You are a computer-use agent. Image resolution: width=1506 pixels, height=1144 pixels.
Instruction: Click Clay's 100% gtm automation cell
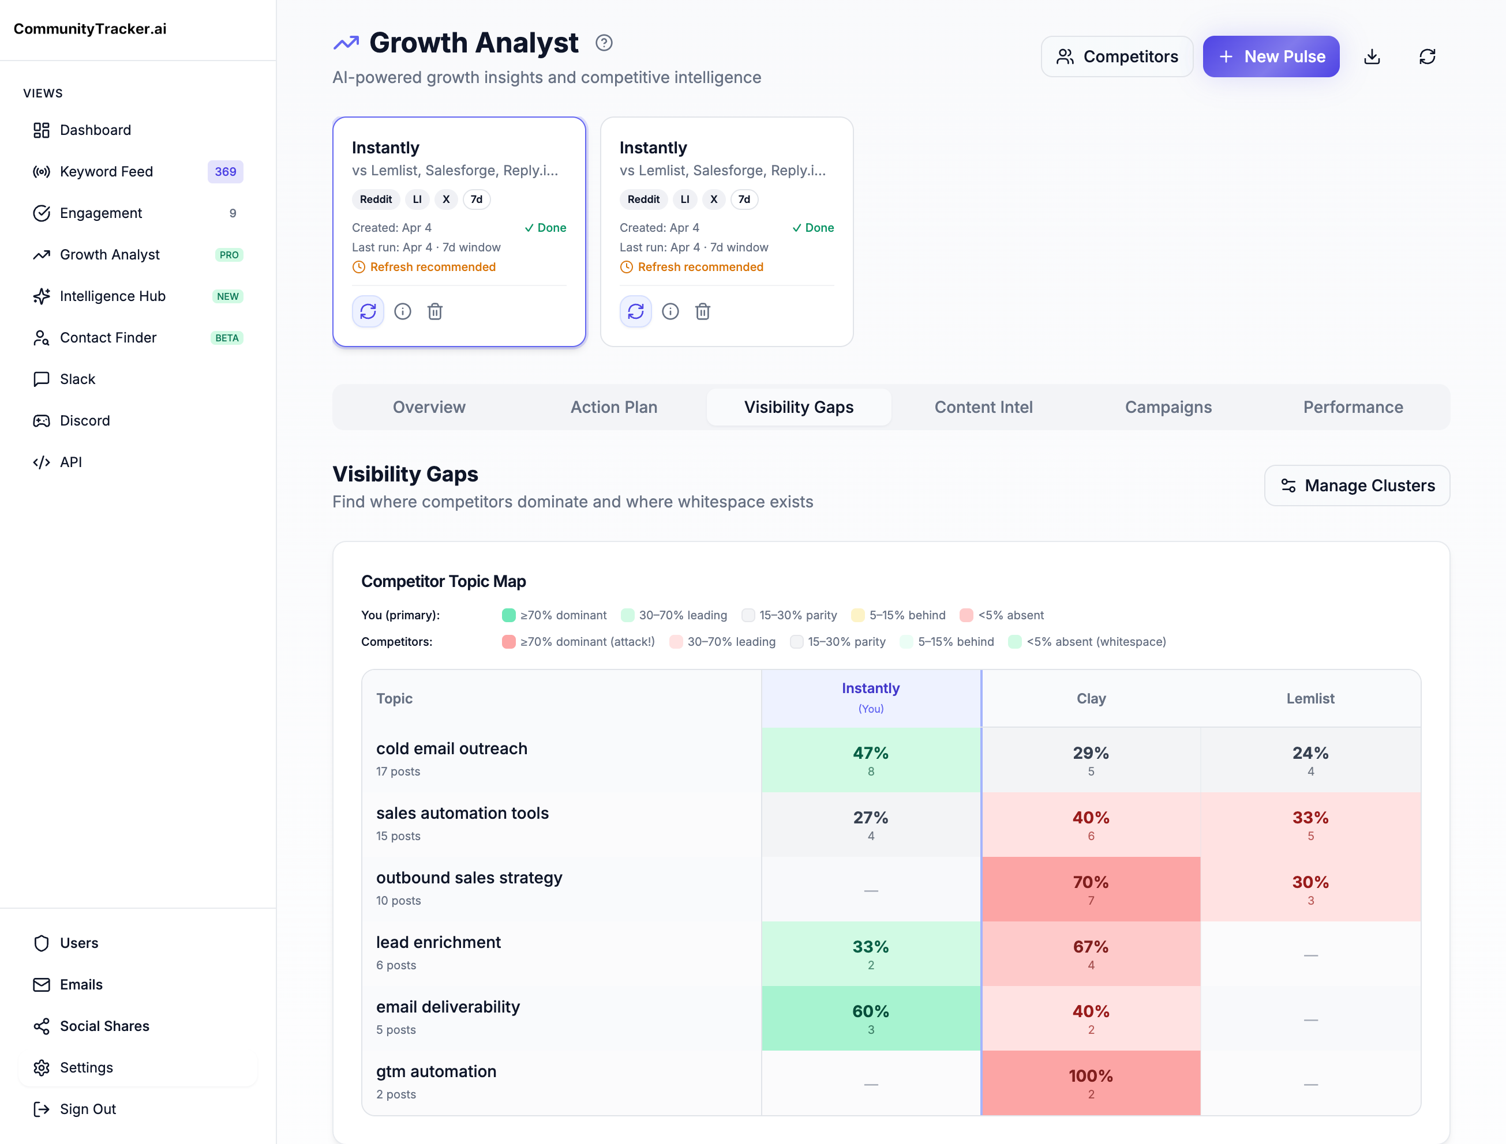point(1091,1083)
